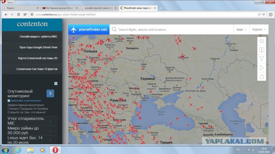The height and width of the screenshot is (154, 275).
Task: Open the map filter funnel icon
Action: tap(262, 59)
